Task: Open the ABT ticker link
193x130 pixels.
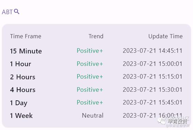Action: click(x=7, y=12)
